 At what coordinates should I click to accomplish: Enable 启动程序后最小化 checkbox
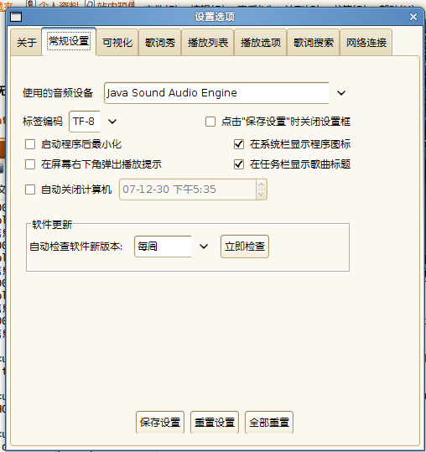point(30,144)
